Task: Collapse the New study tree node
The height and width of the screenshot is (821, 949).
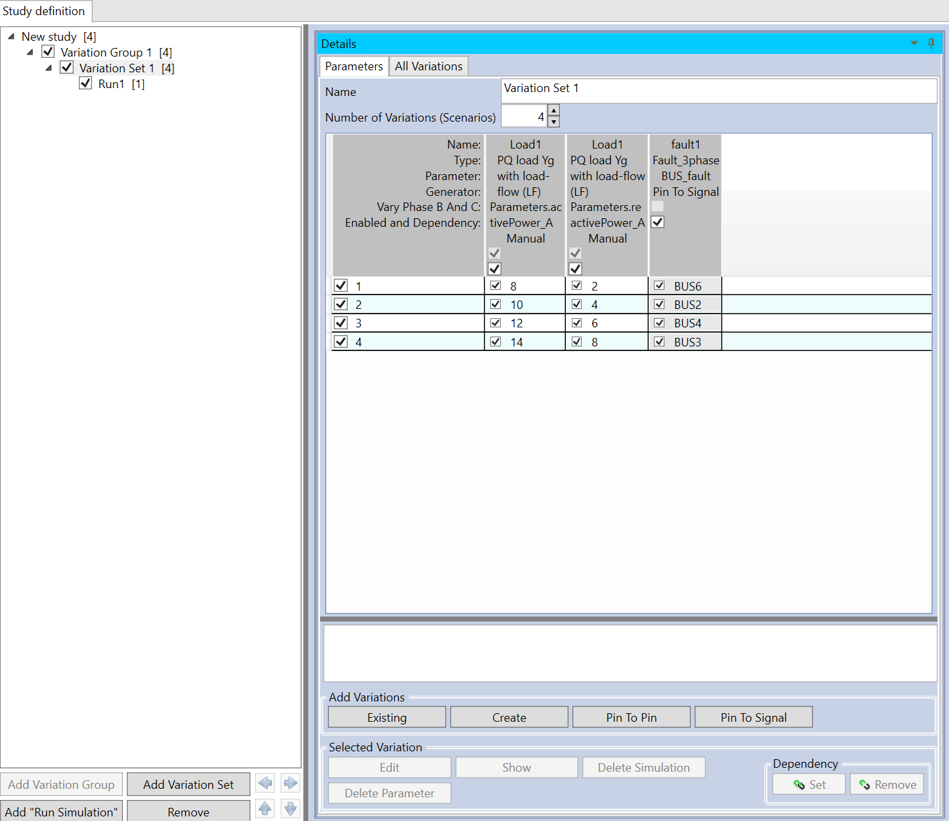Action: [11, 37]
